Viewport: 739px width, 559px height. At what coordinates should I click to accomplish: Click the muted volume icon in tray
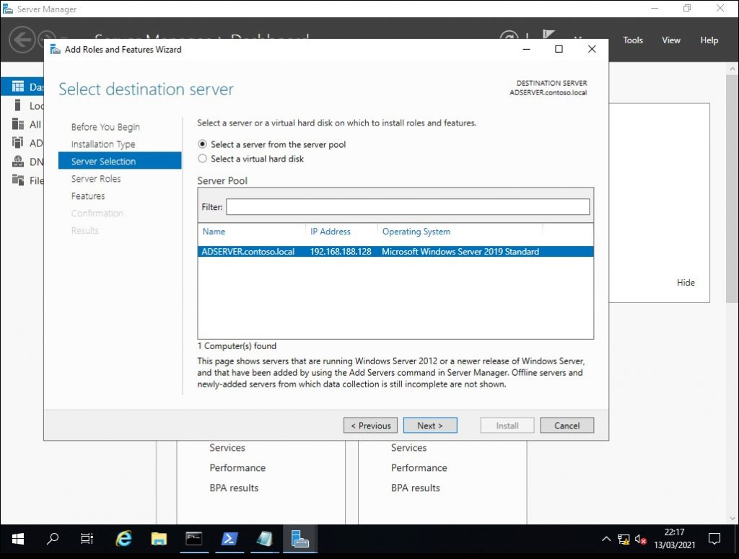coord(640,539)
